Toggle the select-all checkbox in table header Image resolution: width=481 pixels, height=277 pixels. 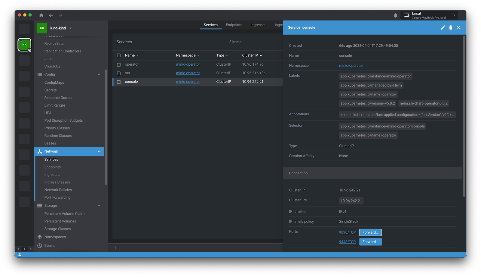[x=119, y=55]
